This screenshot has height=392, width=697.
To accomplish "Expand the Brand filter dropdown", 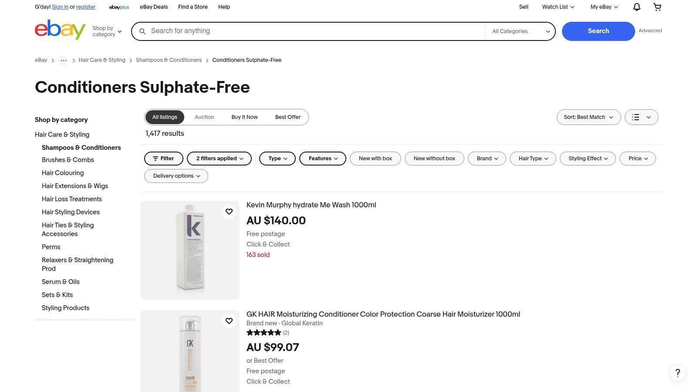I will pos(487,159).
